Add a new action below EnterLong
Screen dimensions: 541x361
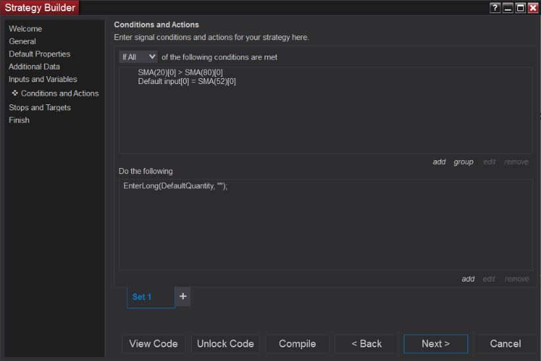468,279
